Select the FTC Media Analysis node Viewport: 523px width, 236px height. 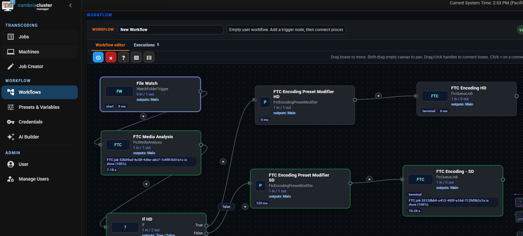tap(151, 153)
